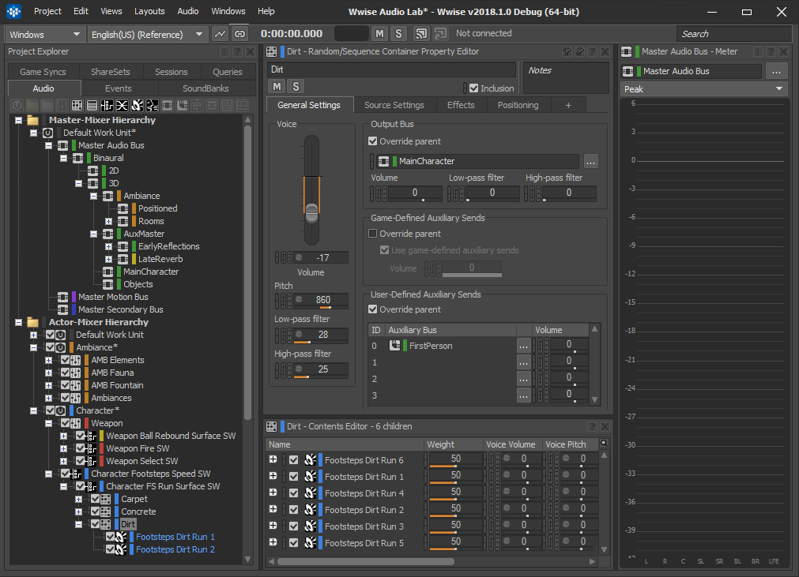Click the Pitch slider showing 860
The image size is (799, 577).
point(321,300)
